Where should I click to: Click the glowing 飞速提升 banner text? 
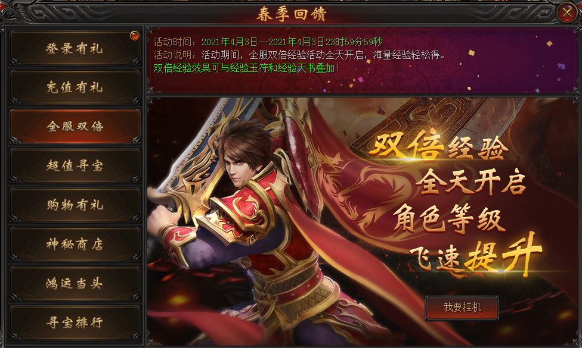pos(476,255)
